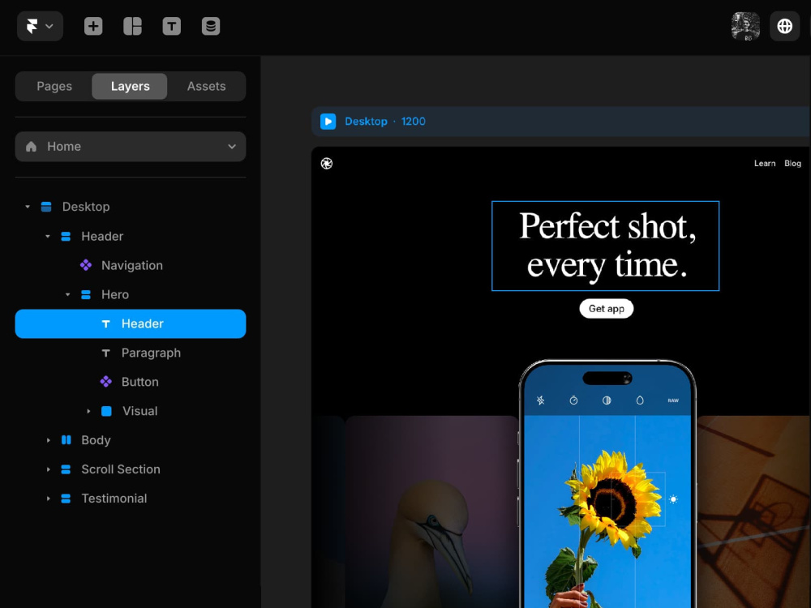Click the contrast icon on phone mockup
The height and width of the screenshot is (608, 811).
(607, 400)
